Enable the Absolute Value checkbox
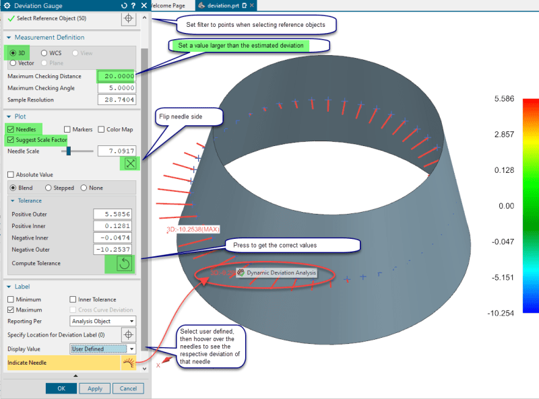The height and width of the screenshot is (399, 539). [x=11, y=174]
